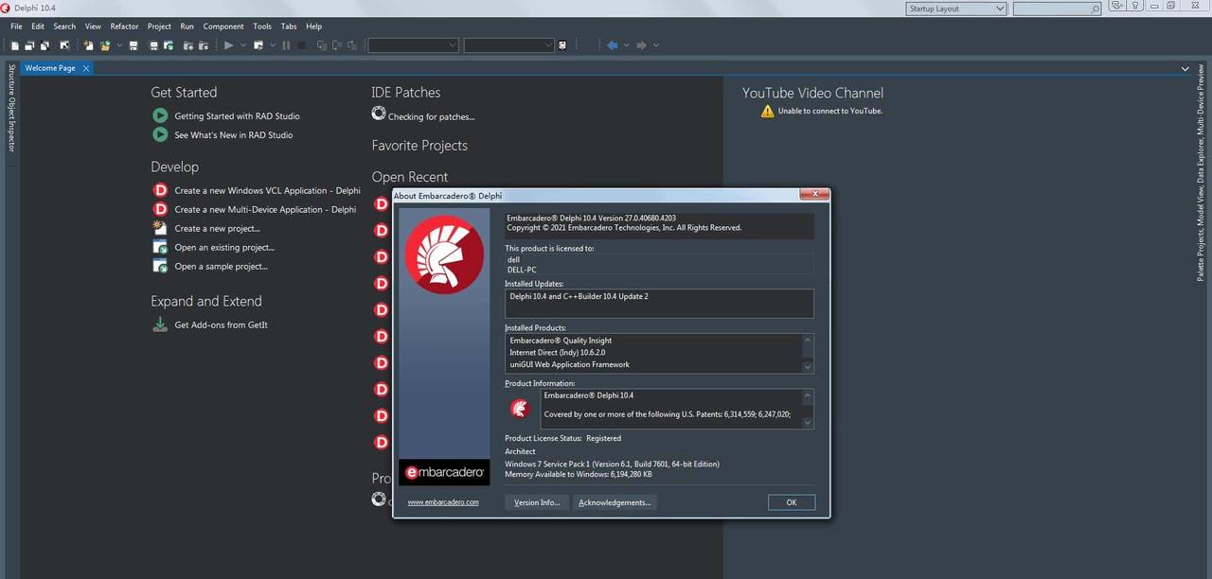Open the Startup Layout dropdown
This screenshot has height=579, width=1212.
[956, 9]
